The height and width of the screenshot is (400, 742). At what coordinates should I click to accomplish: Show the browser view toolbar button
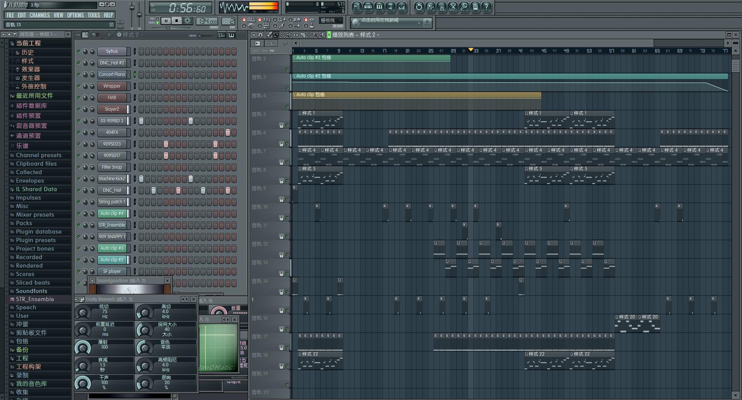(x=390, y=7)
